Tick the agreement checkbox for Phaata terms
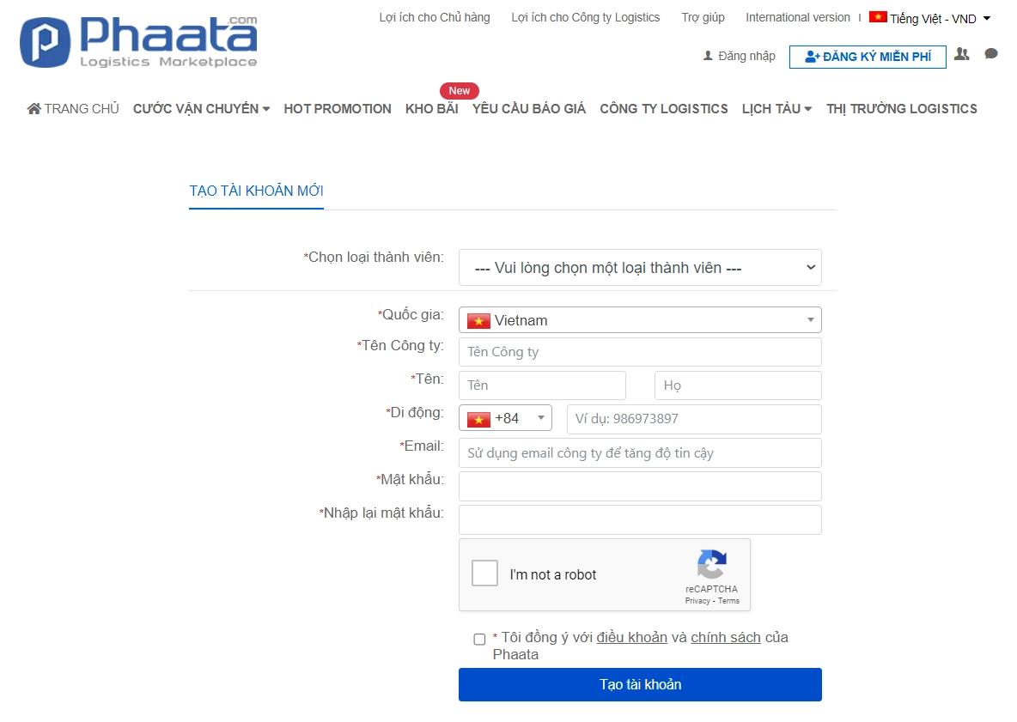This screenshot has width=1017, height=722. [x=478, y=639]
